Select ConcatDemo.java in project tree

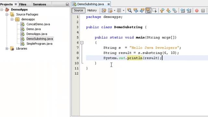(38, 24)
